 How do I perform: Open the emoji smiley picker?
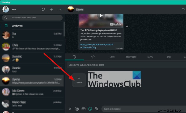point(77,109)
